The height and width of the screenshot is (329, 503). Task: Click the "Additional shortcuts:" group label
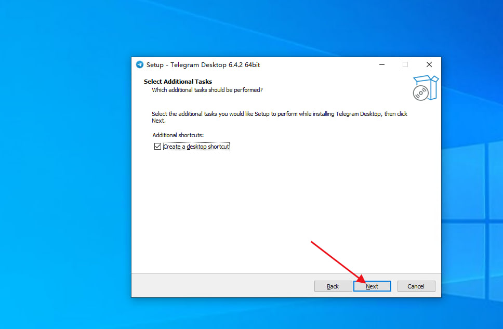[178, 135]
